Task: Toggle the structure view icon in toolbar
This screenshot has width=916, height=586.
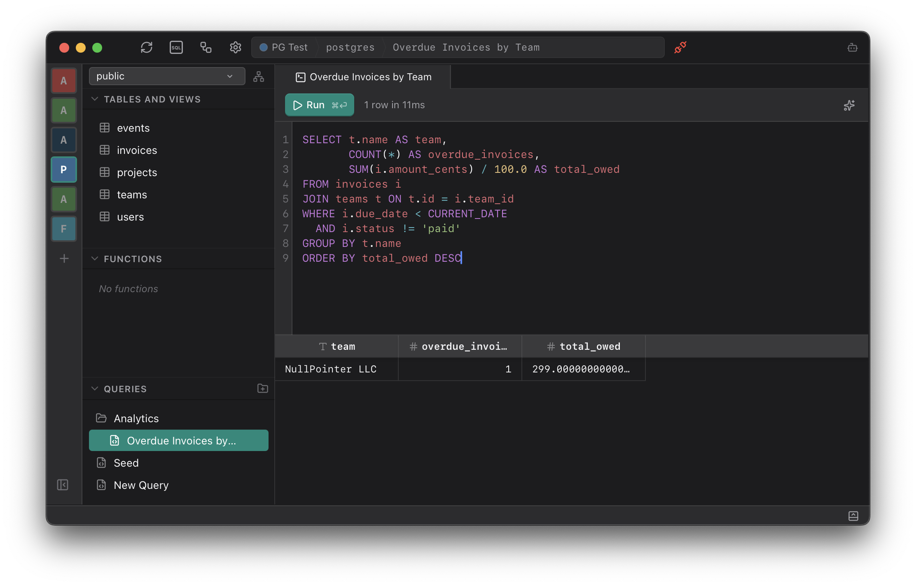Action: coord(206,47)
